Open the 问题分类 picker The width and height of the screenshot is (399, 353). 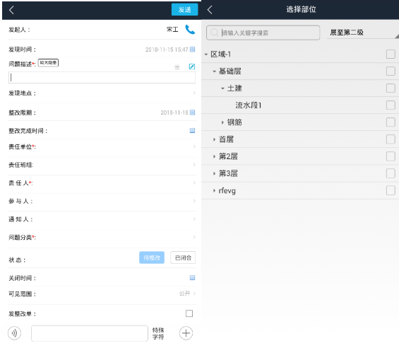click(x=102, y=237)
